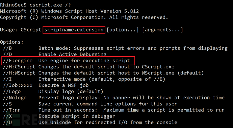Click the //H:WScript option
The image size is (233, 128).
(19, 73)
